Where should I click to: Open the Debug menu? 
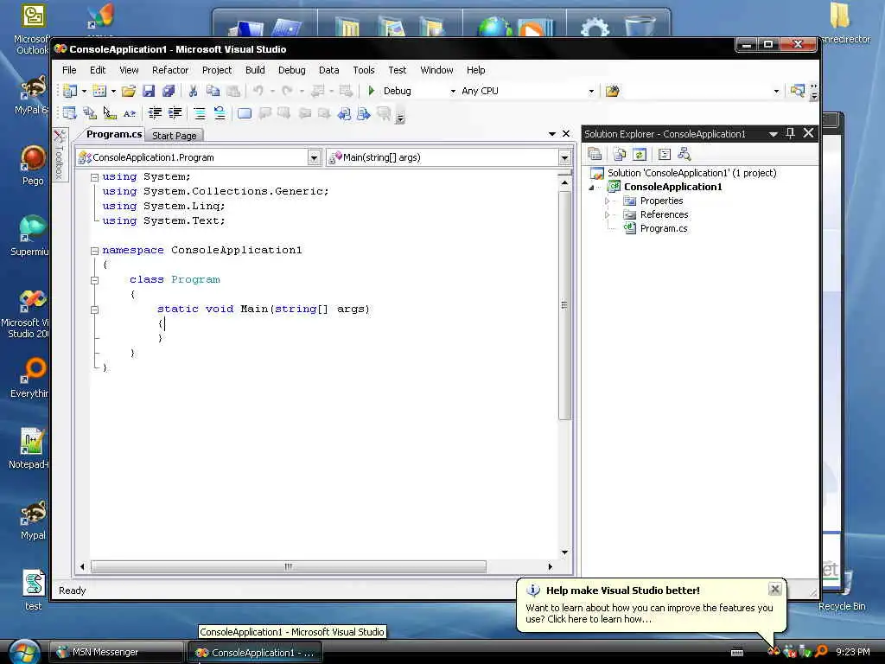click(x=292, y=70)
